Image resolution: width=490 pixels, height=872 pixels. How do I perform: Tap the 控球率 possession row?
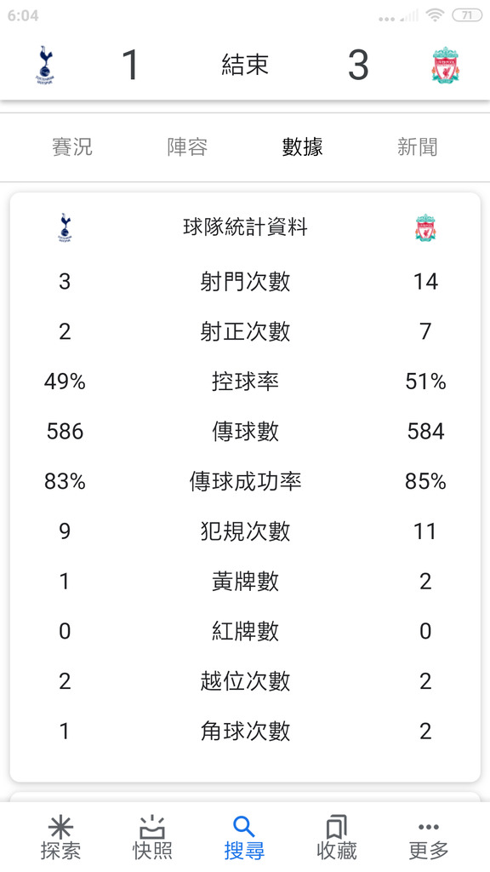click(x=245, y=381)
